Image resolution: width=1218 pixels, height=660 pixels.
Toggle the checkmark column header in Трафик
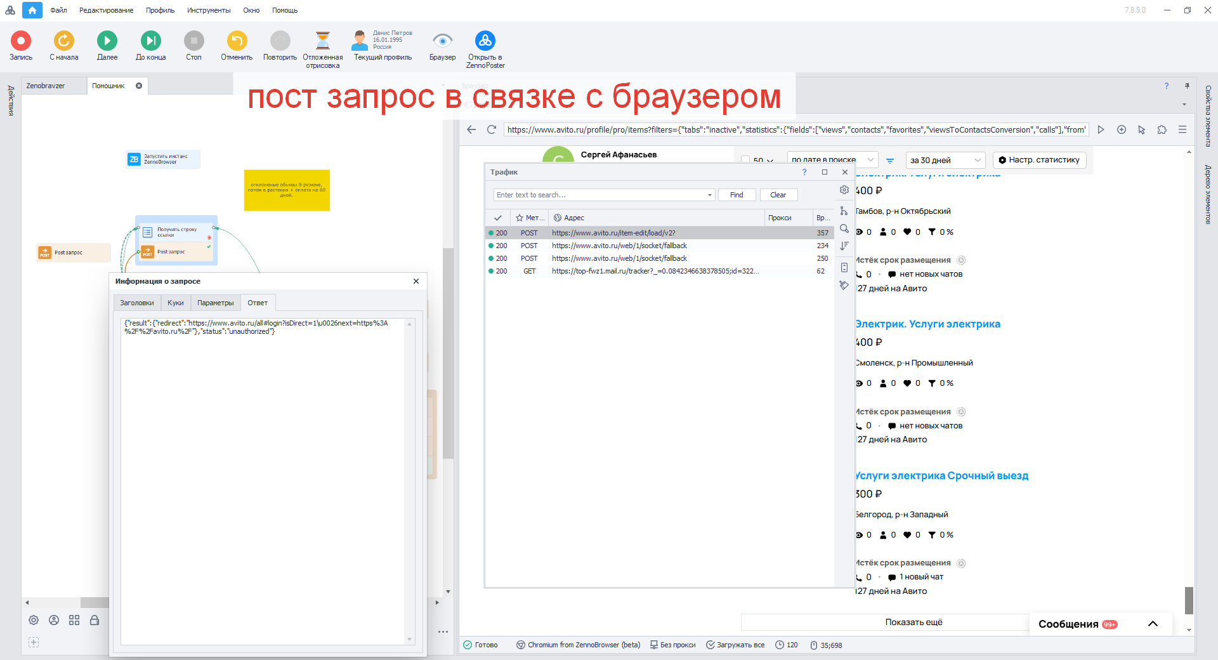click(498, 218)
